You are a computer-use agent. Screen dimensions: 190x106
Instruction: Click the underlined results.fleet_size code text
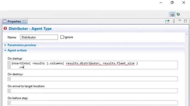[x=119, y=63]
